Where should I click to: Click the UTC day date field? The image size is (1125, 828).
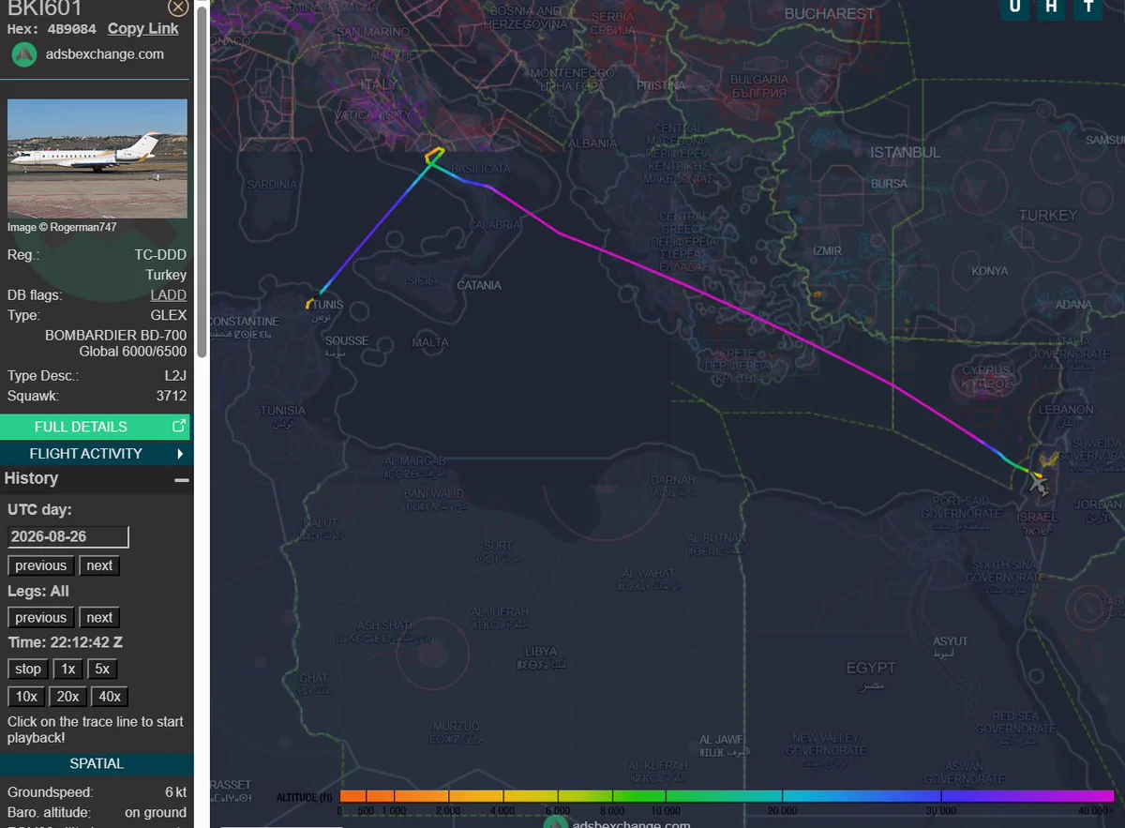coord(67,537)
